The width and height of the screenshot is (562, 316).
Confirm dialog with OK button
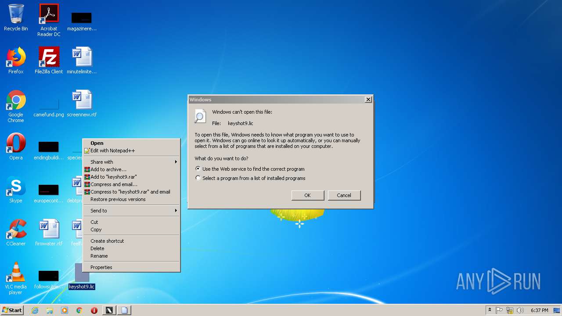pyautogui.click(x=307, y=195)
